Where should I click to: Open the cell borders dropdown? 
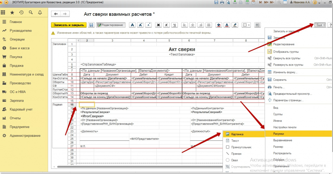[x=246, y=25]
